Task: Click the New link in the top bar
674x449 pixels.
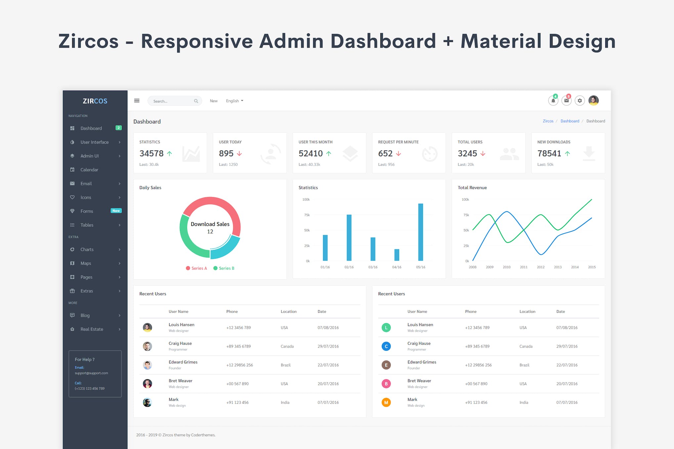Action: [x=214, y=101]
